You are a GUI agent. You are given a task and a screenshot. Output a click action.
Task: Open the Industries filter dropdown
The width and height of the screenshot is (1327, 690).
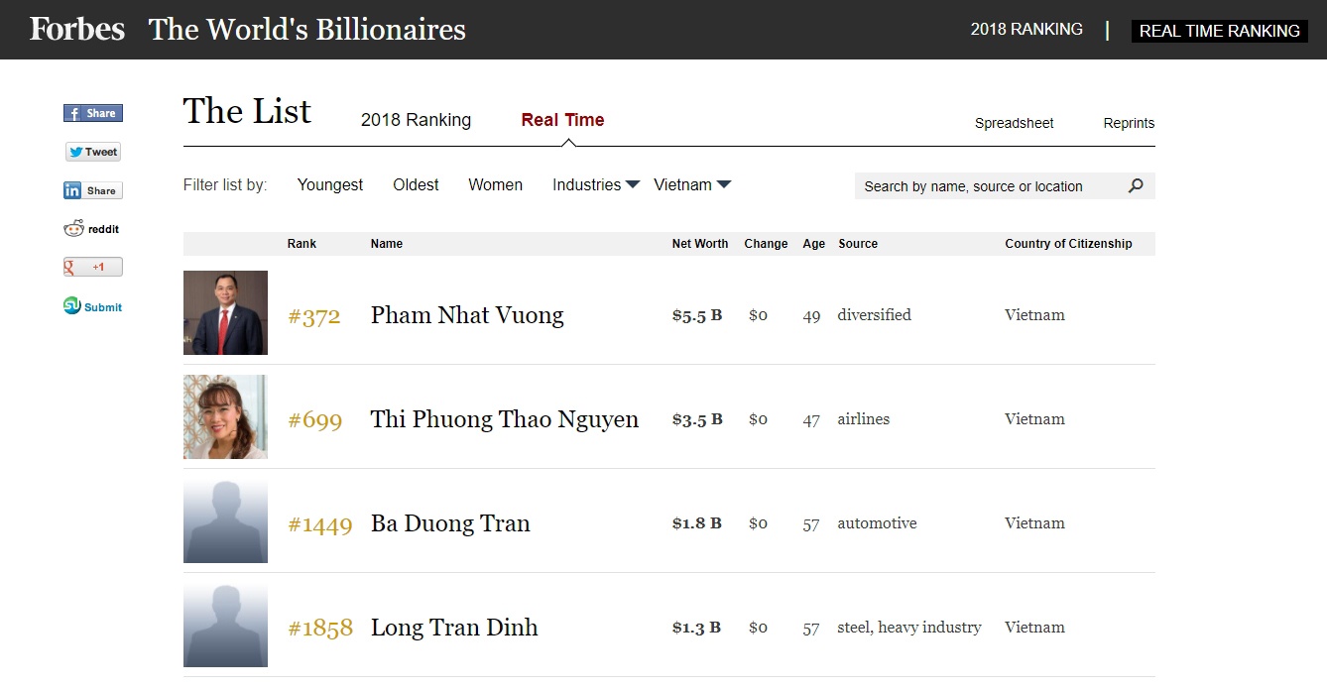coord(588,184)
